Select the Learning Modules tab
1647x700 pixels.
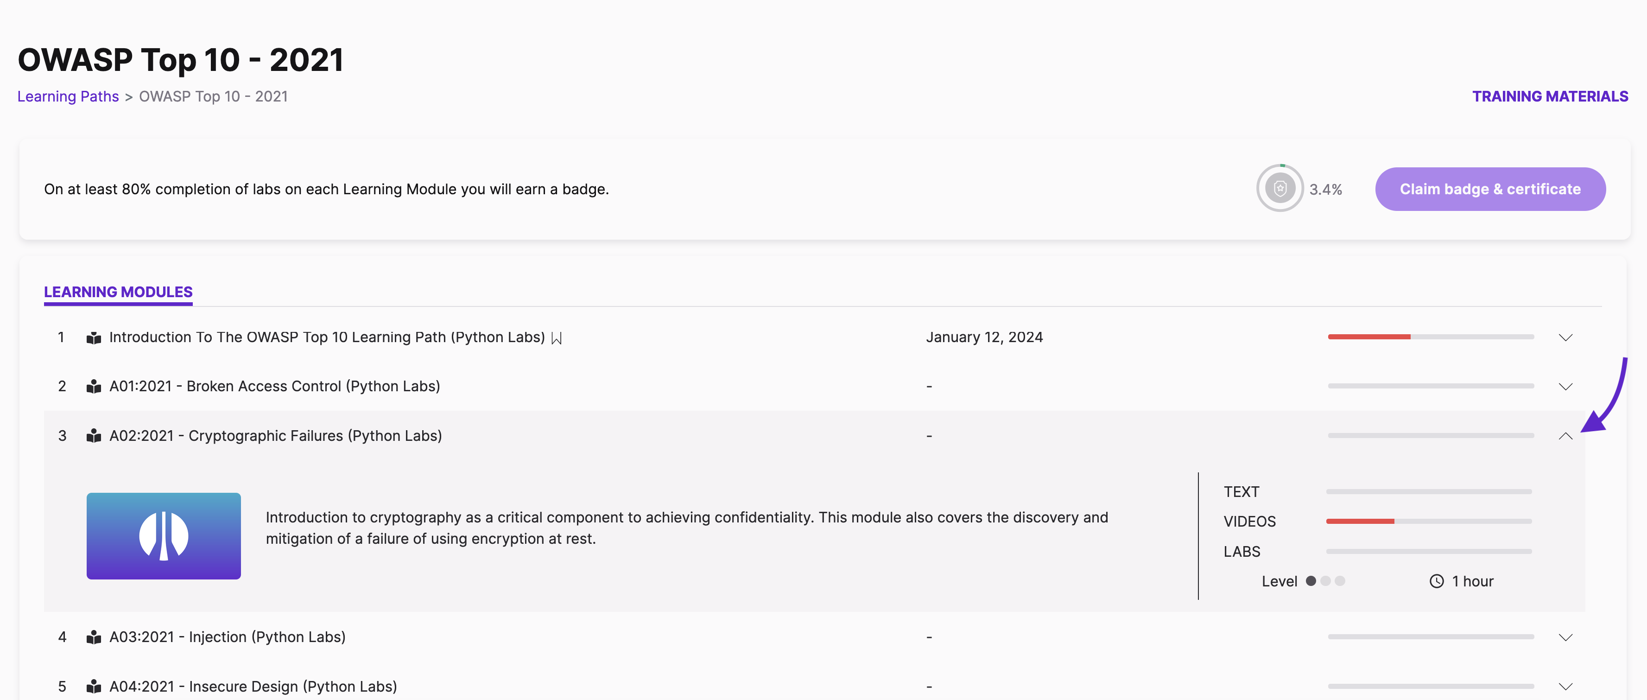pyautogui.click(x=118, y=292)
